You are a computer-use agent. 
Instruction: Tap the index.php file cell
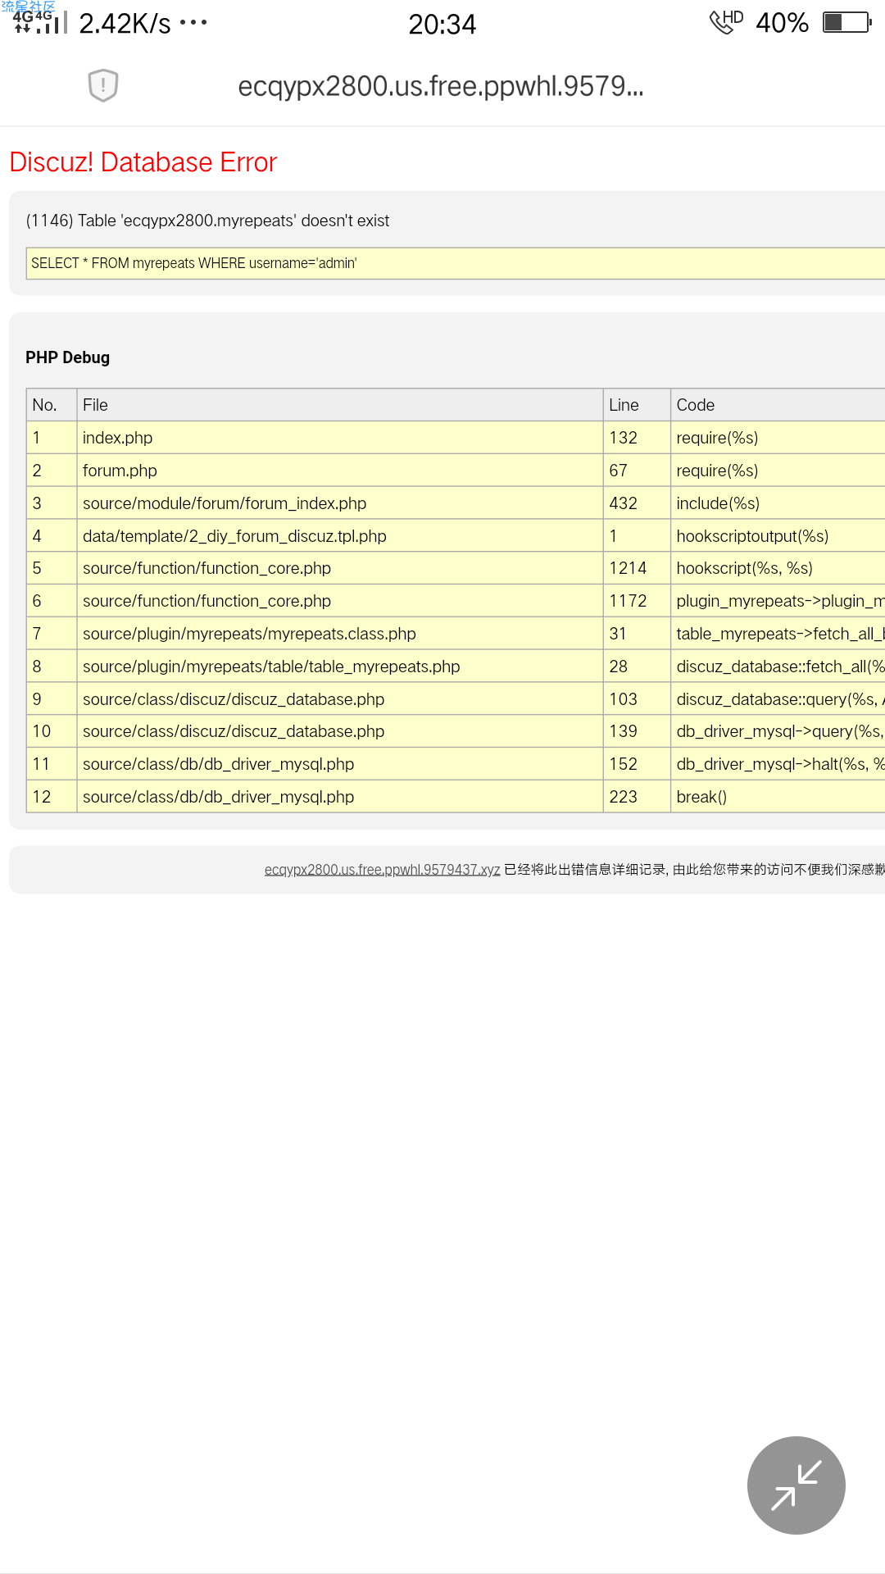coord(340,438)
